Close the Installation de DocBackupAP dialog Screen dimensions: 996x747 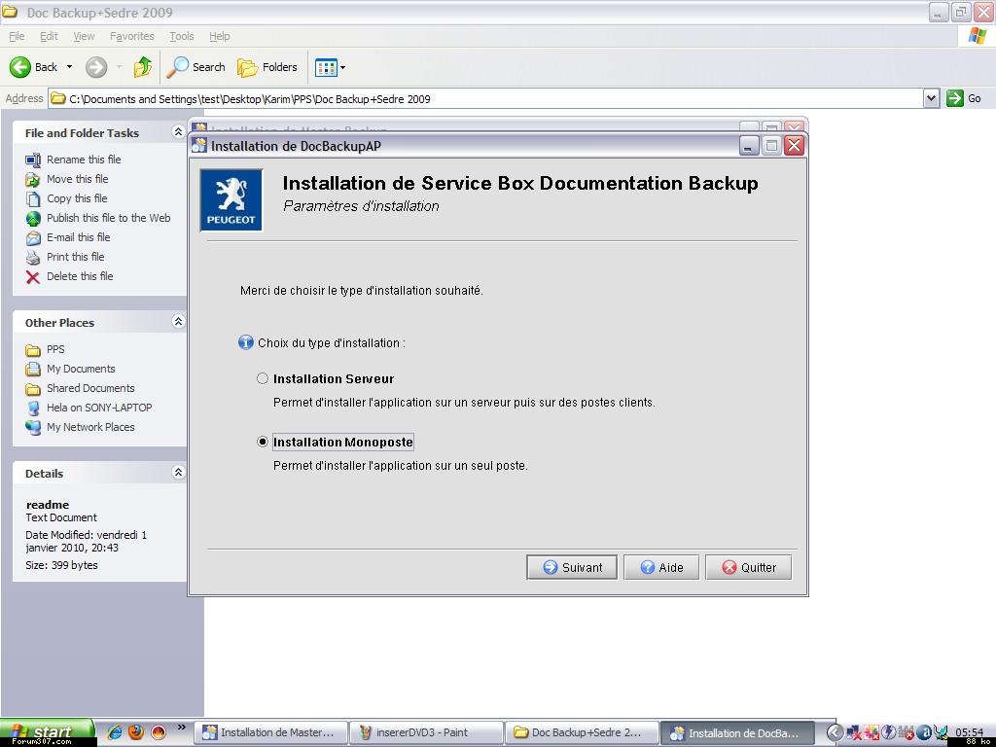[794, 146]
